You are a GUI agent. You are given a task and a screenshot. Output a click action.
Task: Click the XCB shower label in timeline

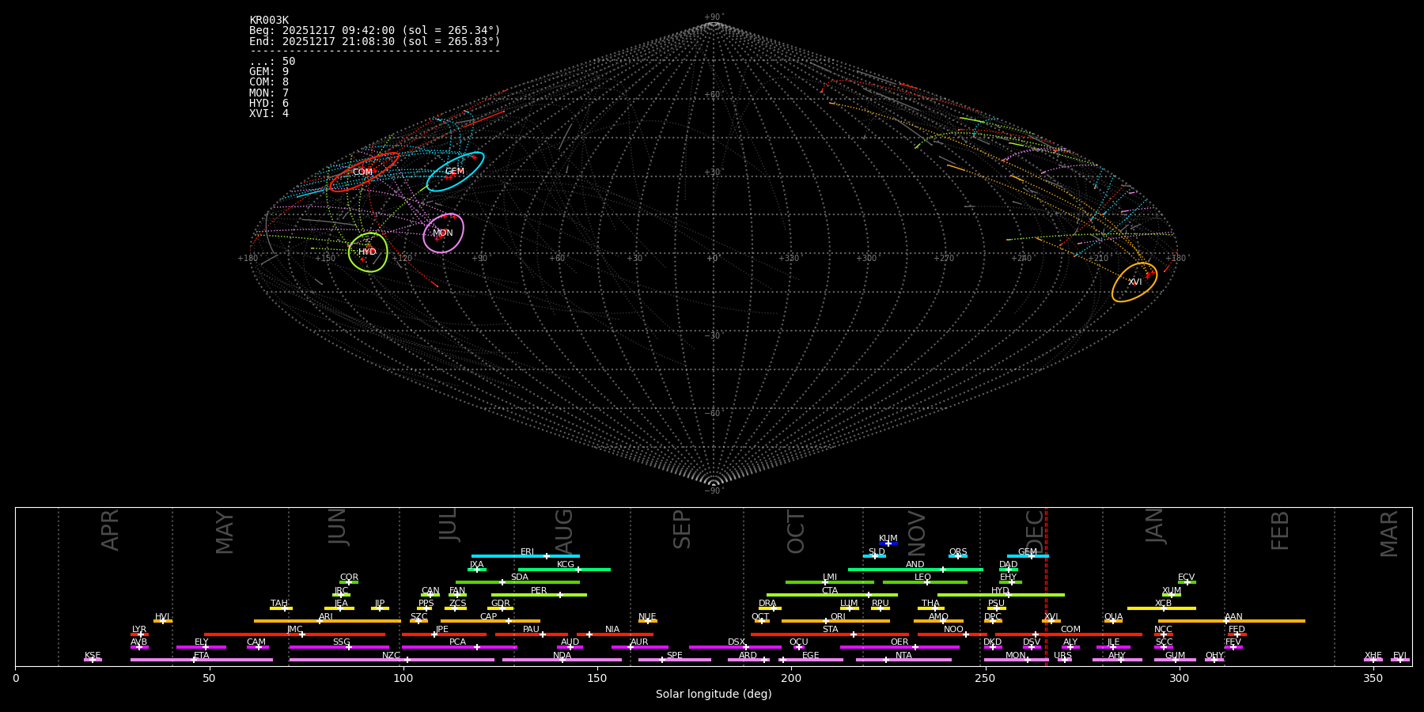click(1164, 604)
